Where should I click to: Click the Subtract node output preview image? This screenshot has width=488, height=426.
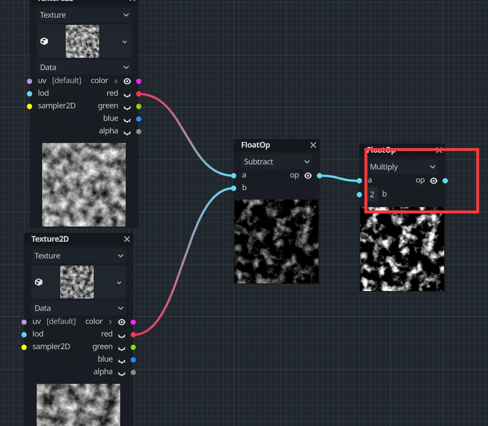(276, 242)
